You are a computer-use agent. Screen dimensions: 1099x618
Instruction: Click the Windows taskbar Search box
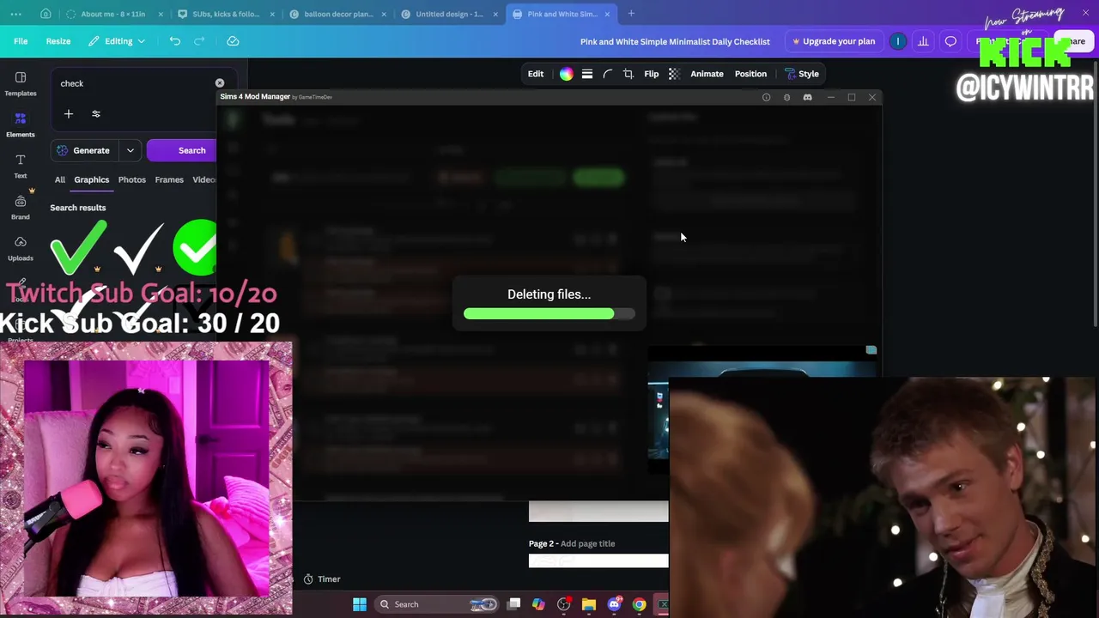[x=438, y=604]
